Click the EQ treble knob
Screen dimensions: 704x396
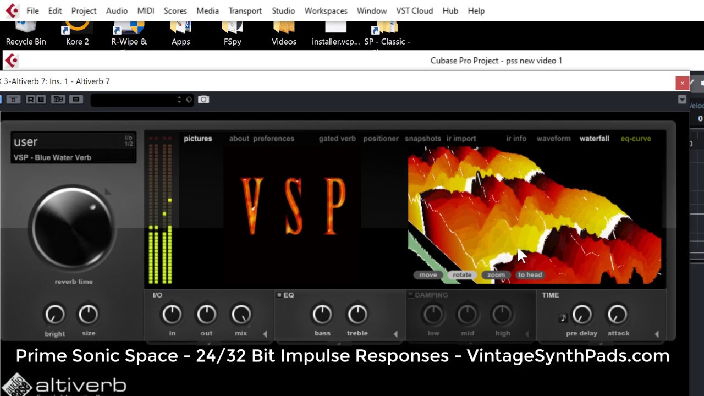(x=357, y=314)
